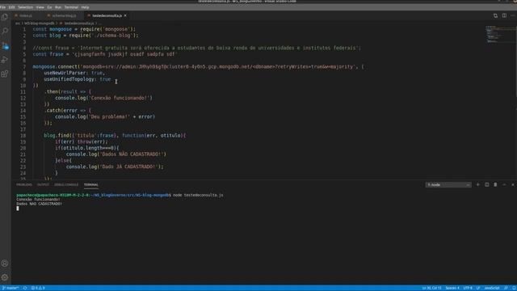
Task: Switch to the Output panel tab
Action: pos(43,185)
